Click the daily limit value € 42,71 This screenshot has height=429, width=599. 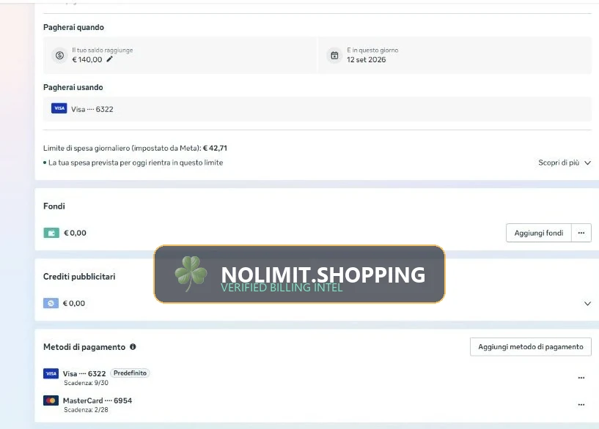tap(215, 148)
